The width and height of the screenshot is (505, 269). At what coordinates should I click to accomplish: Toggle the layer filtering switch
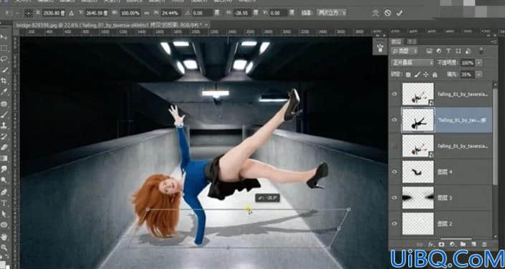point(482,51)
